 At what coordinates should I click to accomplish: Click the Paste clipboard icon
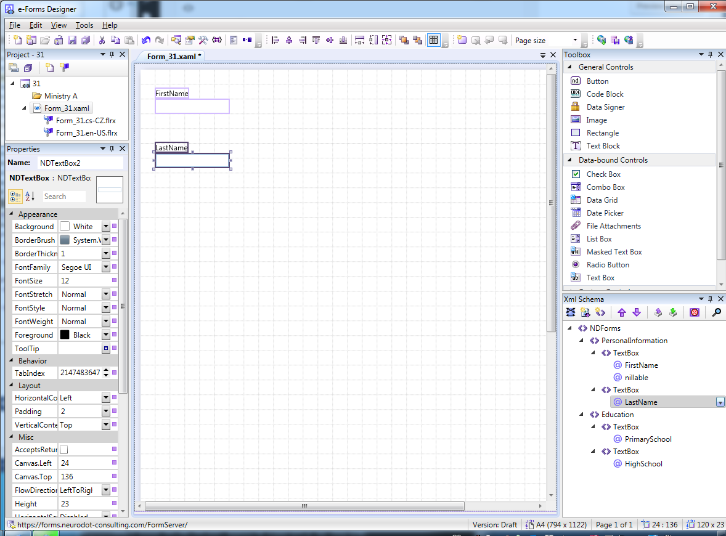(129, 40)
